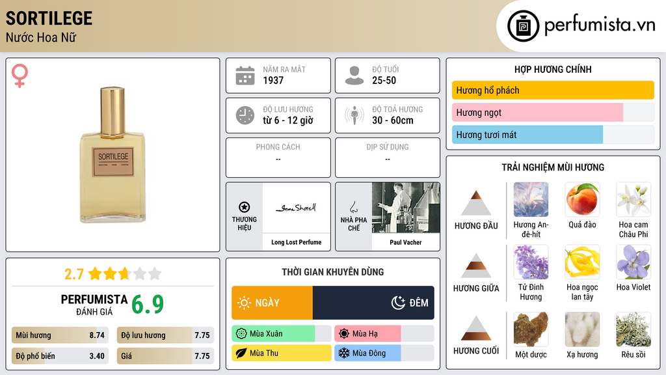Click the green Perfumista score 6.9

tap(148, 305)
